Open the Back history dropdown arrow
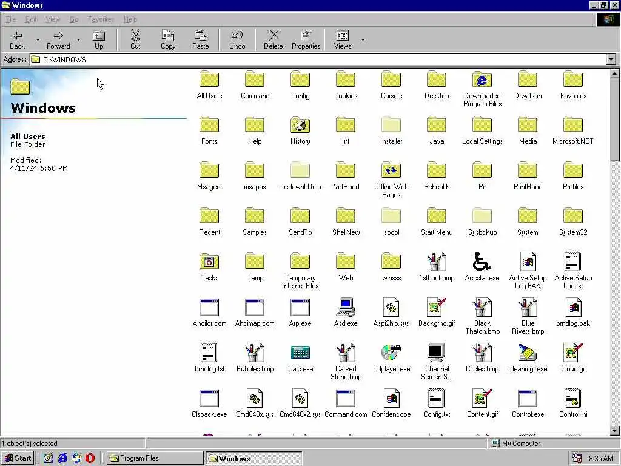 (x=38, y=39)
